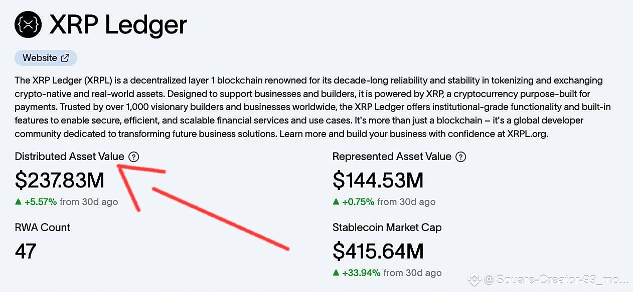This screenshot has height=292, width=633.
Task: Click the $415.64M stablecoin market cap
Action: (378, 251)
